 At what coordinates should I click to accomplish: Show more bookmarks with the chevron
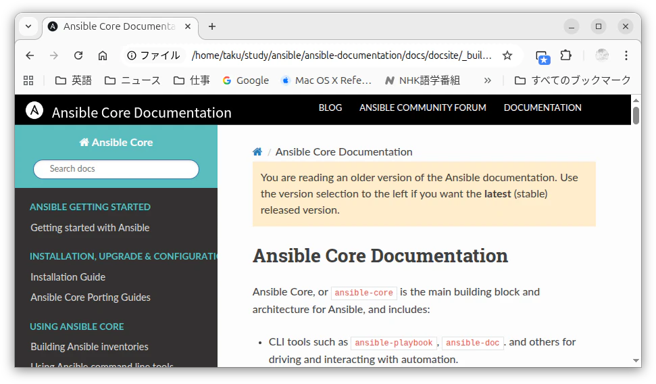click(x=487, y=80)
